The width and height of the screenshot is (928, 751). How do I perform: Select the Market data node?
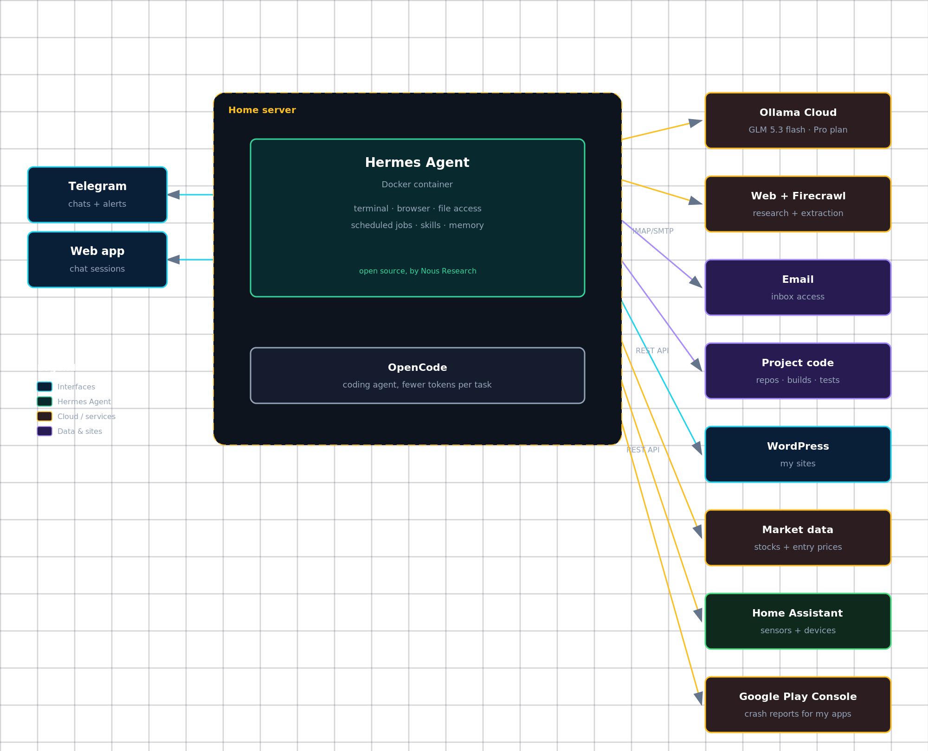click(798, 538)
